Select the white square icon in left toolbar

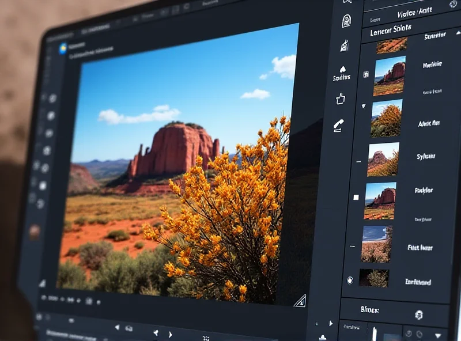[x=43, y=185]
